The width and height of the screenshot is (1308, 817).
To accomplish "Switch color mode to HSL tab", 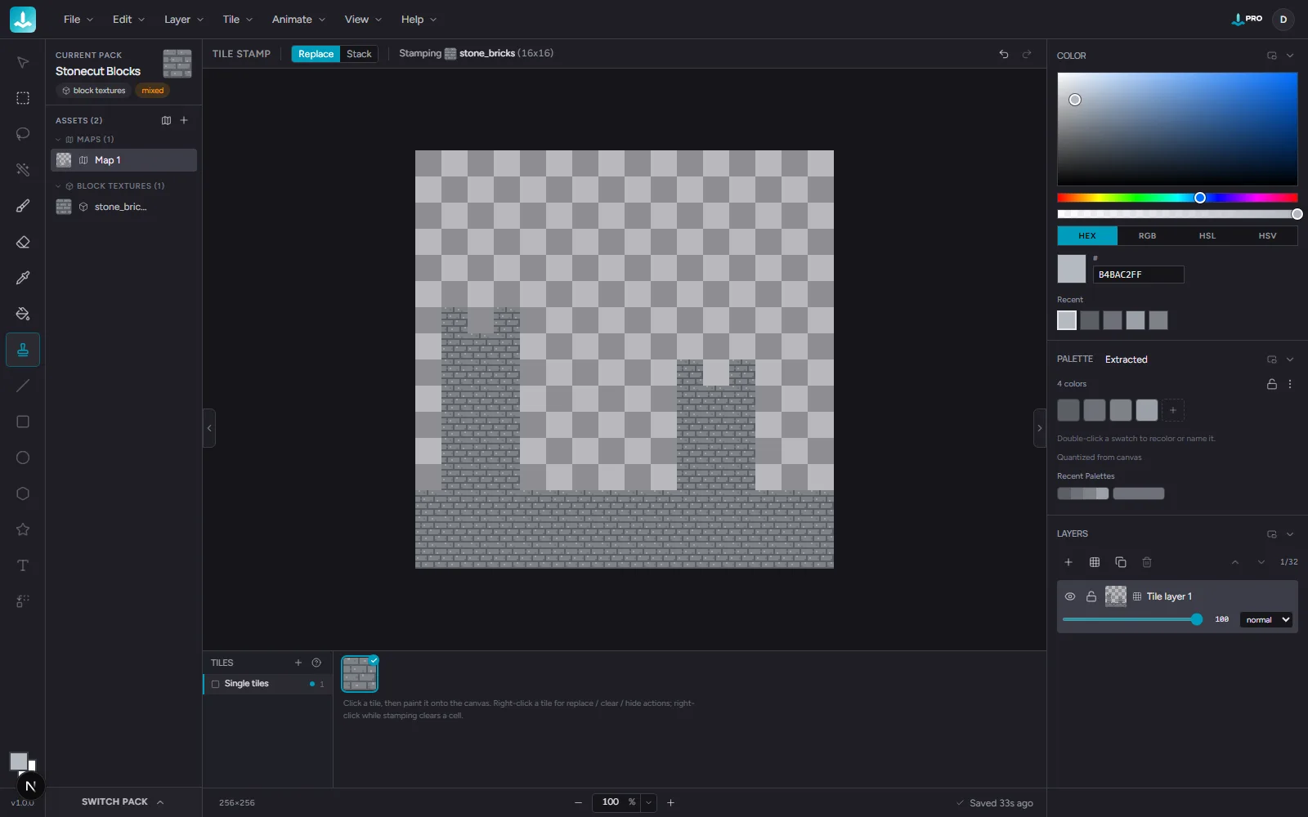I will tap(1207, 235).
